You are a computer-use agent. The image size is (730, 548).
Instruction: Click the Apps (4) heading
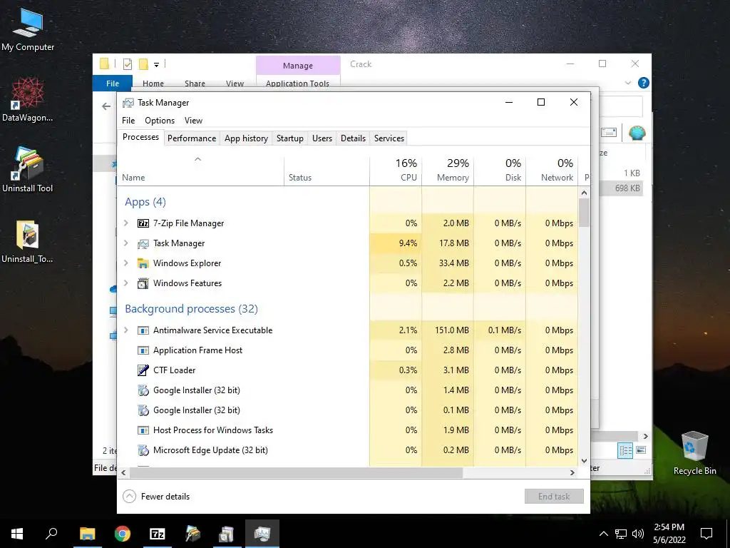(x=145, y=202)
